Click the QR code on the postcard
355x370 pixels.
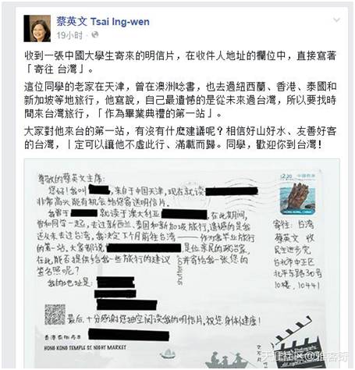55,315
